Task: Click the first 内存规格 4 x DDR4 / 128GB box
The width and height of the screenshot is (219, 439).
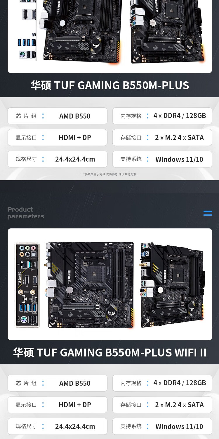Action: click(x=162, y=116)
